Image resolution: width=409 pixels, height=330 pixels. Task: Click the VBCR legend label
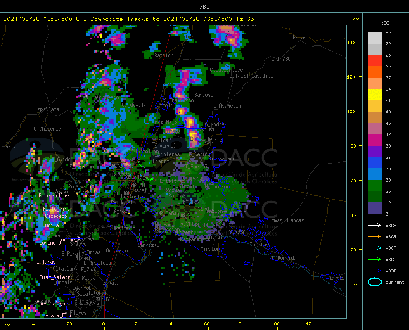391,237
